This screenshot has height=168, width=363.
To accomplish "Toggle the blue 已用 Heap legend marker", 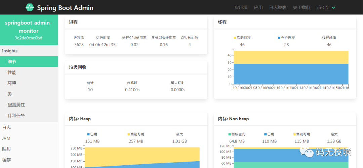I will (88, 134).
